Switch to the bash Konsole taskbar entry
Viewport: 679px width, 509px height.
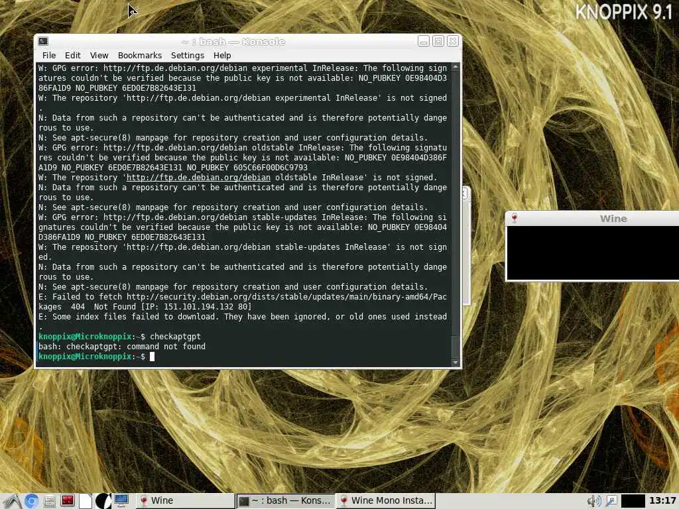click(286, 501)
